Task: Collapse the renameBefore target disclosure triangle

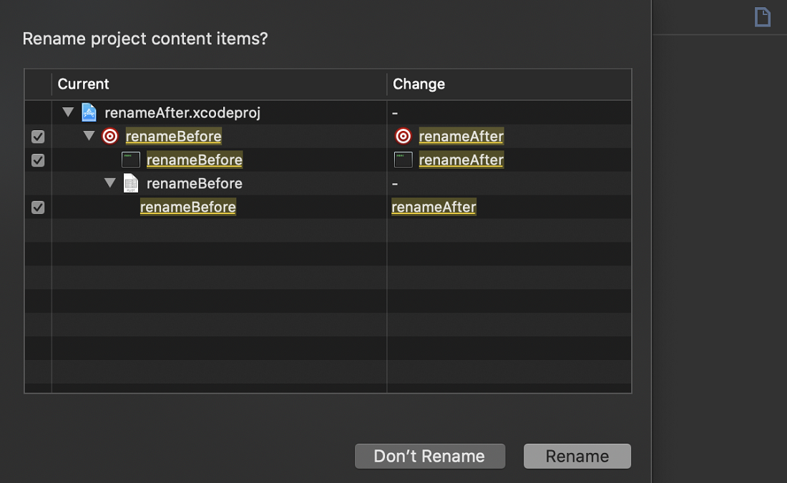Action: [89, 135]
